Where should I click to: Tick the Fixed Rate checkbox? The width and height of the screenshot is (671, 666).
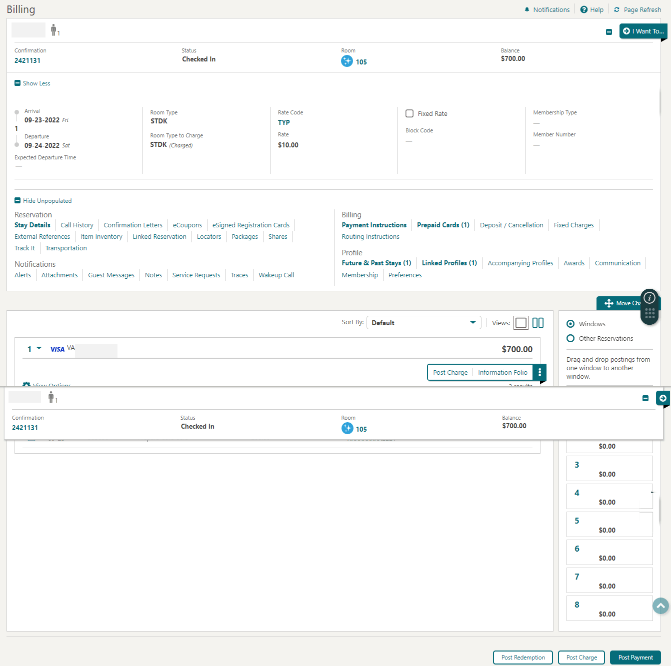pos(409,113)
